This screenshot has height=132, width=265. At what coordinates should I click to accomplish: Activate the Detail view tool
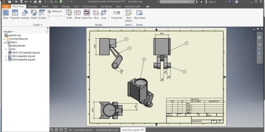pos(34,14)
